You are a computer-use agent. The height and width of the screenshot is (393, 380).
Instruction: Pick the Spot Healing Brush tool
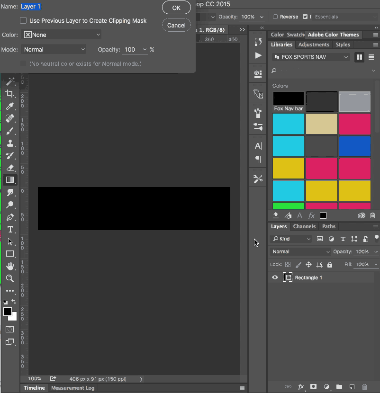pyautogui.click(x=10, y=118)
